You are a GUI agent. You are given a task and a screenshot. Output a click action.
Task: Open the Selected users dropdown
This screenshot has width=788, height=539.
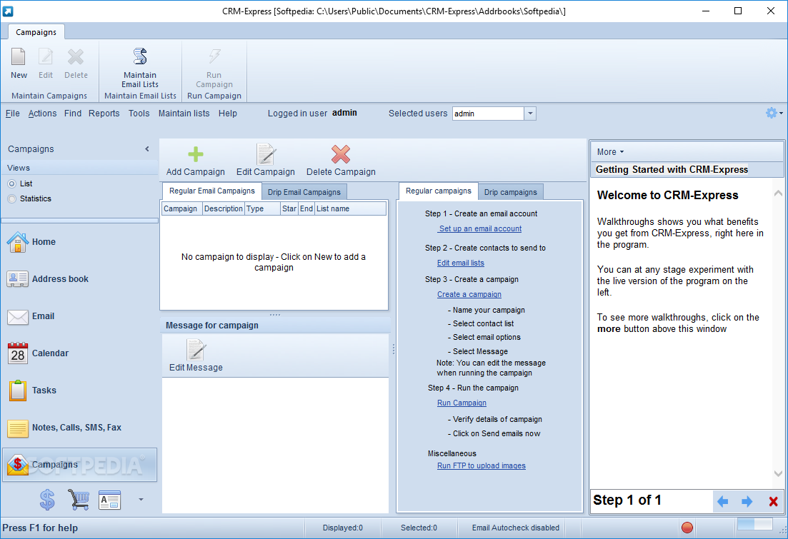tap(530, 114)
